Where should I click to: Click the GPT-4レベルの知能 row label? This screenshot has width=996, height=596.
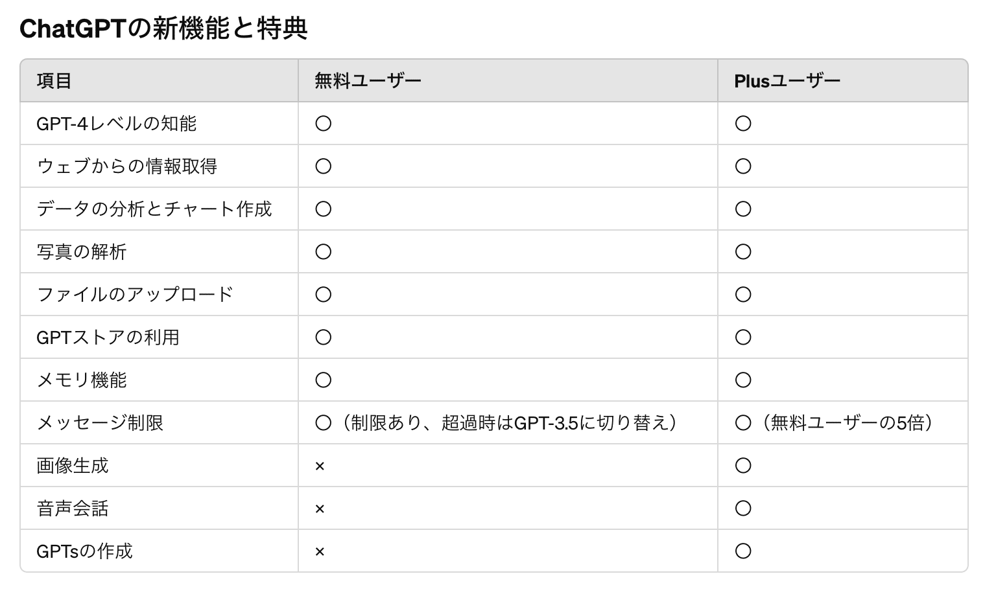(117, 124)
